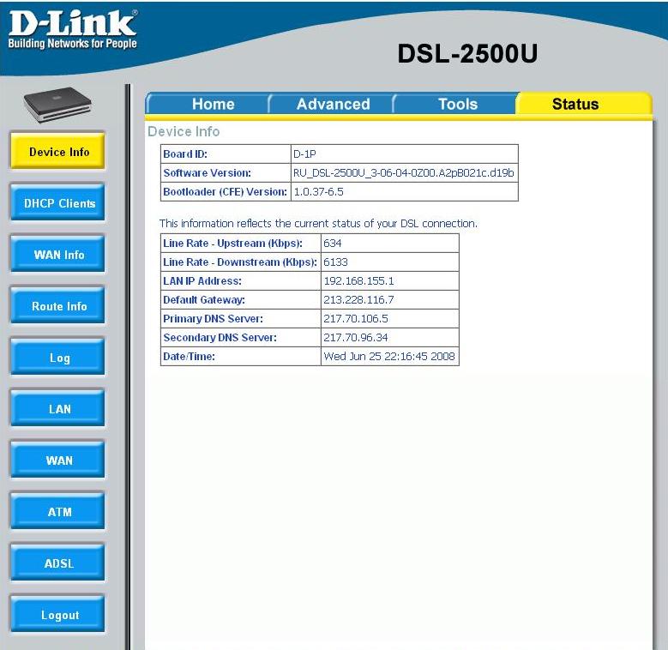668x650 pixels.
Task: Select primary DNS 217.70.106.5
Action: 356,319
